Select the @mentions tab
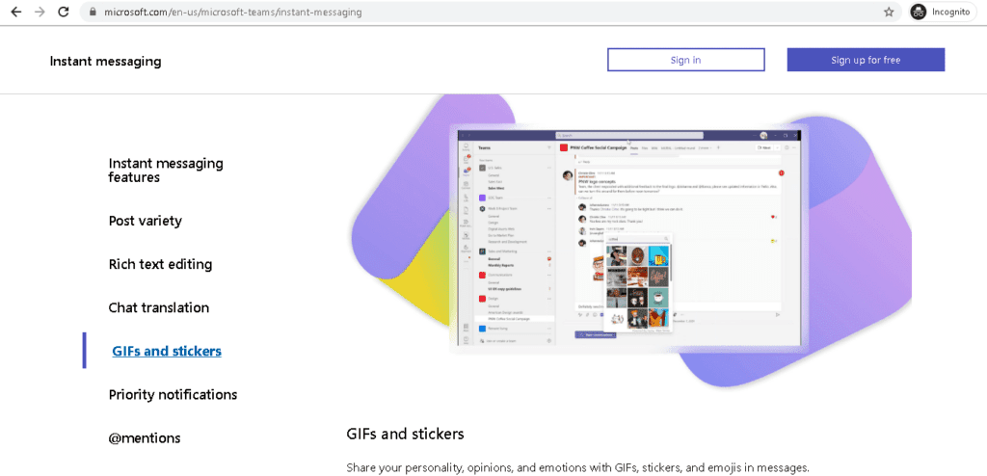 (145, 438)
